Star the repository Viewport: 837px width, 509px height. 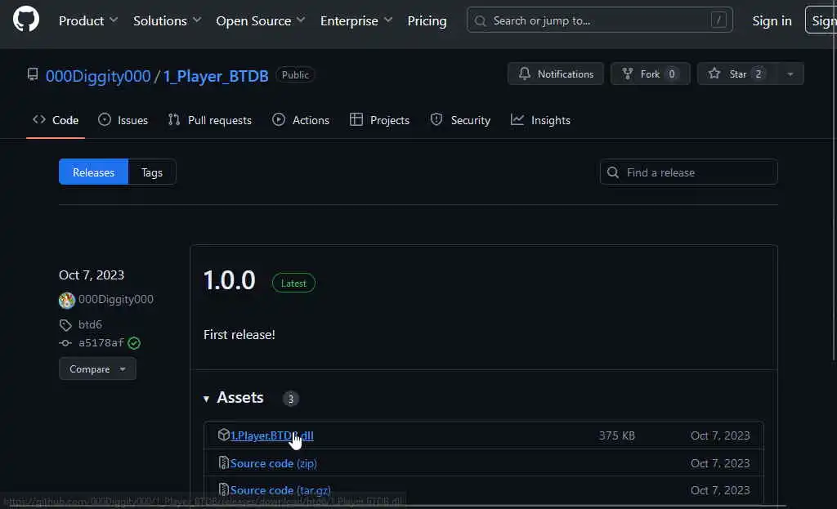737,74
